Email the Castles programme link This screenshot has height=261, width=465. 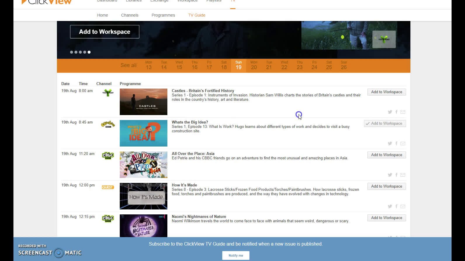403,112
